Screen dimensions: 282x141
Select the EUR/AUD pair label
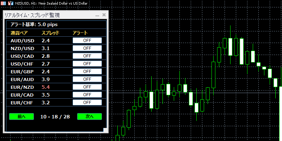(x=22, y=79)
